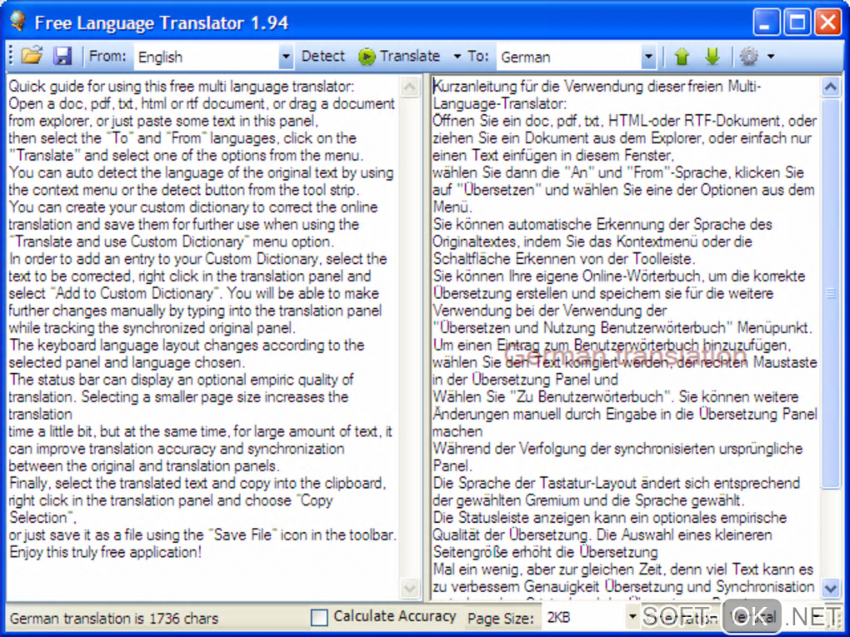Click the 'German translation is 1736 chars' status text

114,618
